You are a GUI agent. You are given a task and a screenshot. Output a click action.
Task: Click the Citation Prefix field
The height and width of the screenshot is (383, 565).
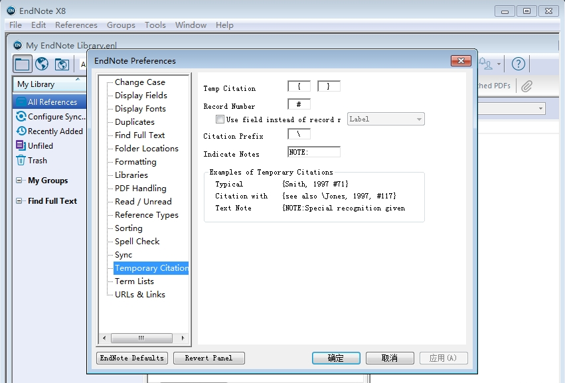pos(299,134)
